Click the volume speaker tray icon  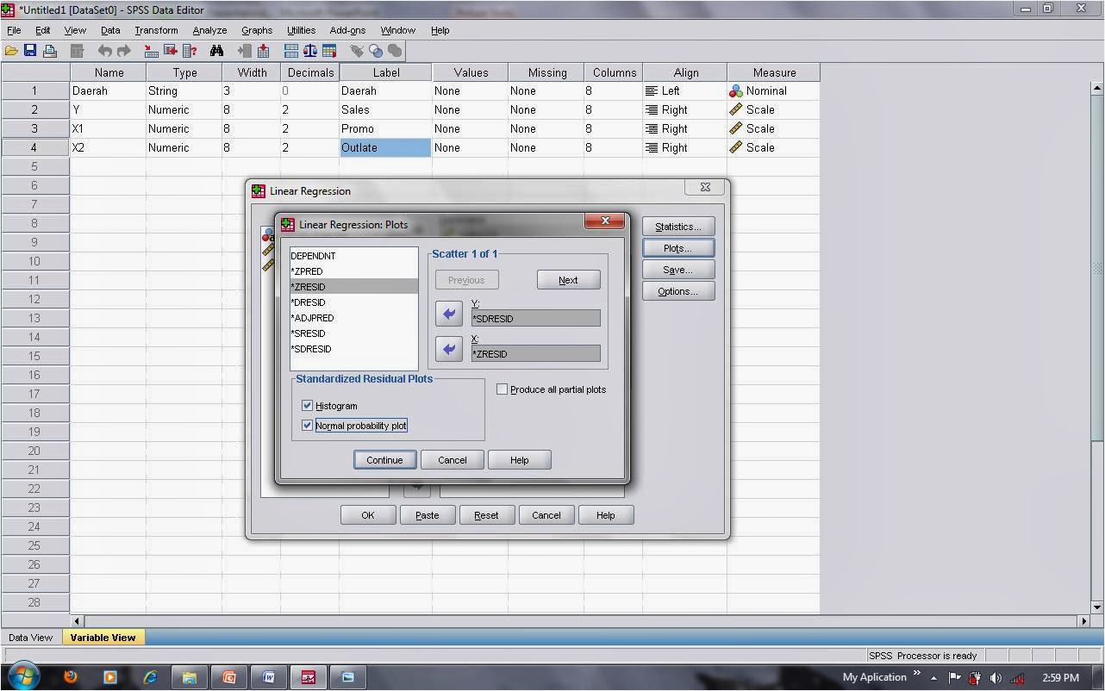click(996, 678)
